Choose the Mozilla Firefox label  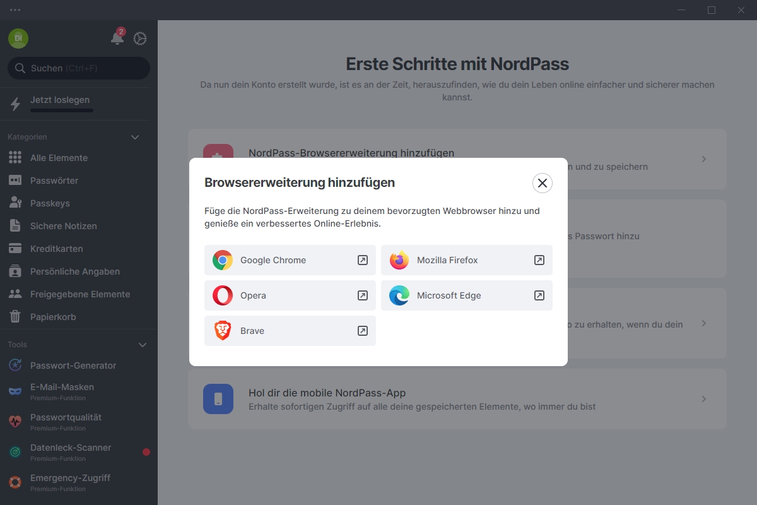447,260
